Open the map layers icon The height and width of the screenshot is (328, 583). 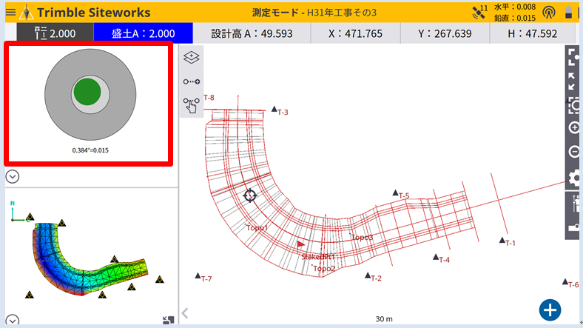point(191,58)
